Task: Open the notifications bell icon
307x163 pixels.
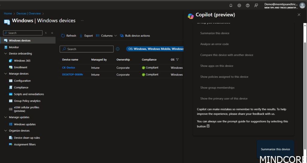Action: [x=231, y=5]
